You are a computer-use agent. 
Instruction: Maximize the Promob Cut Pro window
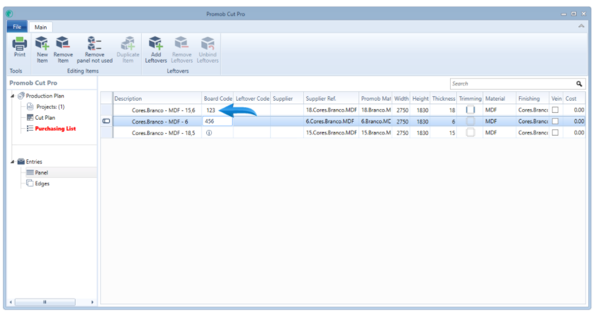[x=574, y=14]
